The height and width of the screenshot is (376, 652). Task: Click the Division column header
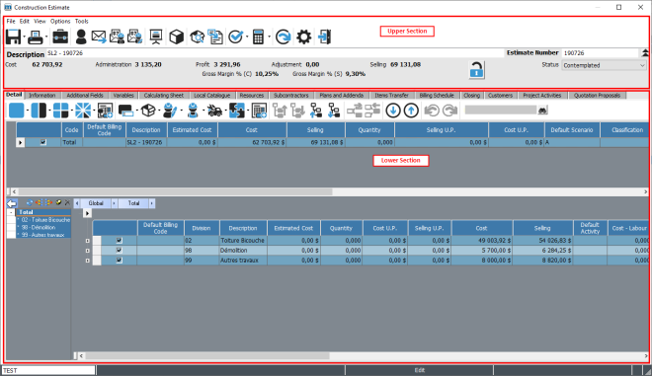(202, 228)
